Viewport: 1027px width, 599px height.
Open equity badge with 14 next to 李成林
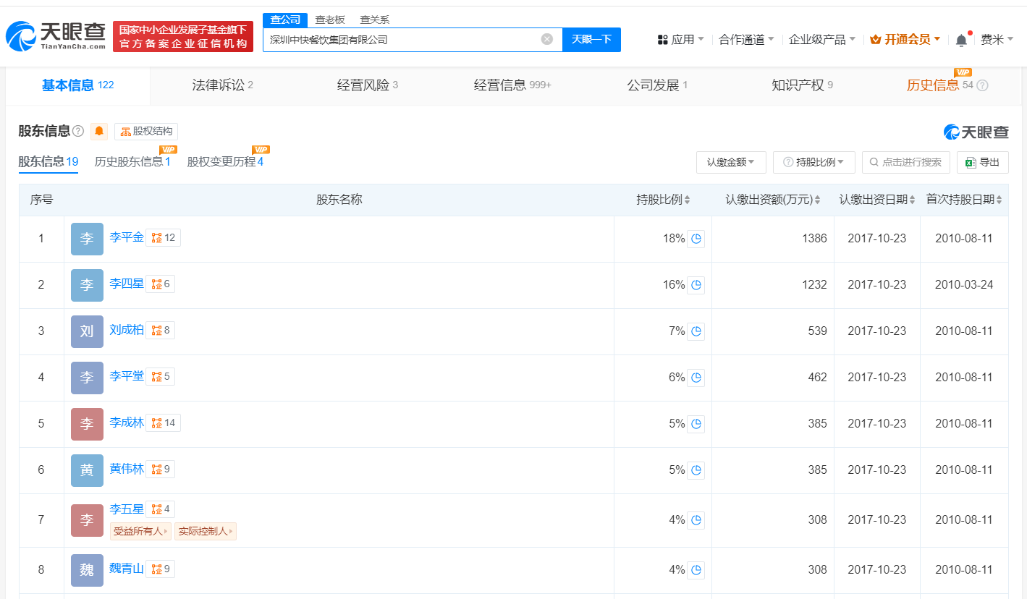pyautogui.click(x=163, y=422)
